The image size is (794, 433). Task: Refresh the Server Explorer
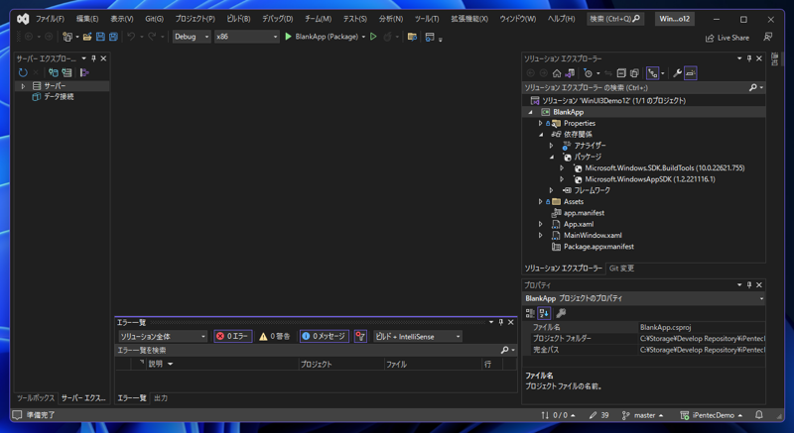(23, 72)
